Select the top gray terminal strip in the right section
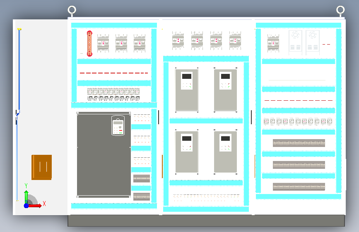The image size is (359, 232). [x=299, y=143]
